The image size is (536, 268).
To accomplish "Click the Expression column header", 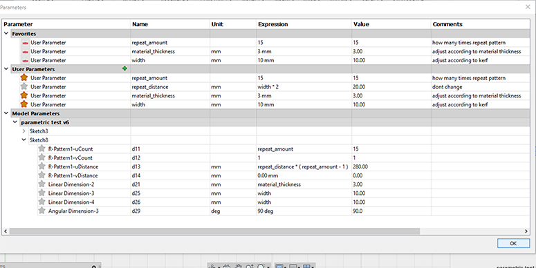I will [304, 24].
